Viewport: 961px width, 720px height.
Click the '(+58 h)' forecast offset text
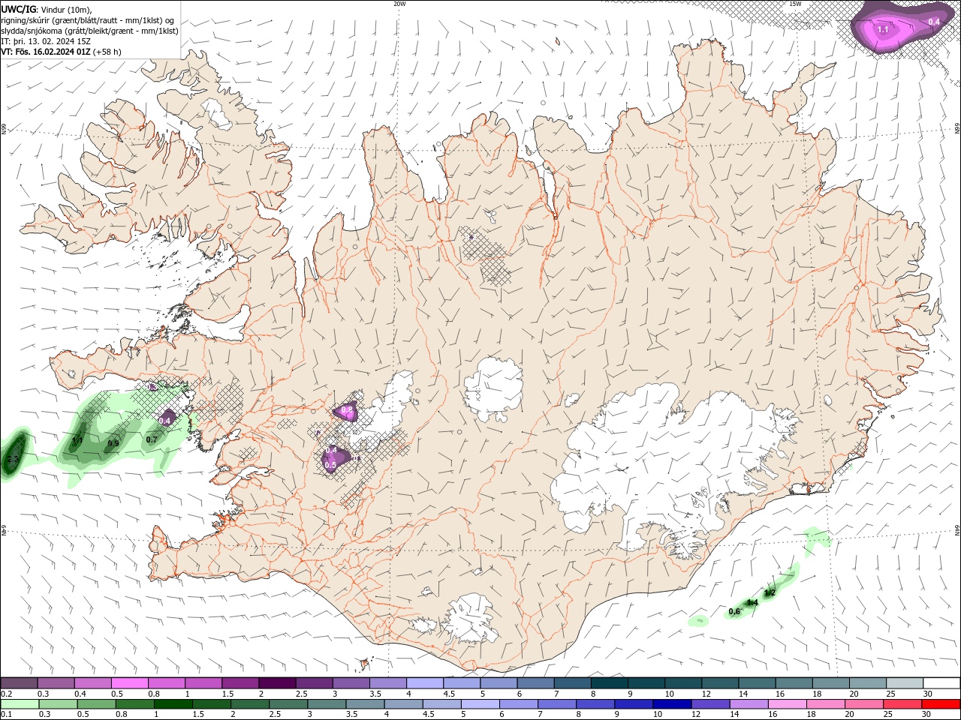click(107, 52)
